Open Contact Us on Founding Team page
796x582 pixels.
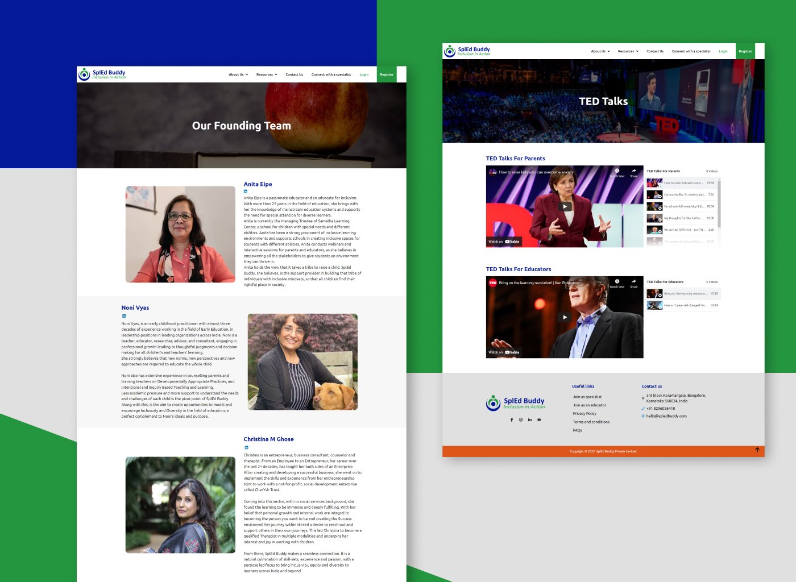294,74
